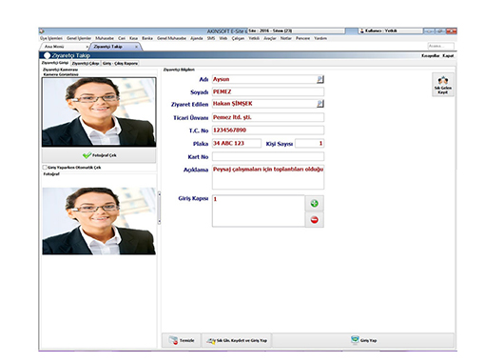Enable Giriş Yaparken Otomatik Çek checkbox
This screenshot has width=485, height=362.
click(45, 168)
